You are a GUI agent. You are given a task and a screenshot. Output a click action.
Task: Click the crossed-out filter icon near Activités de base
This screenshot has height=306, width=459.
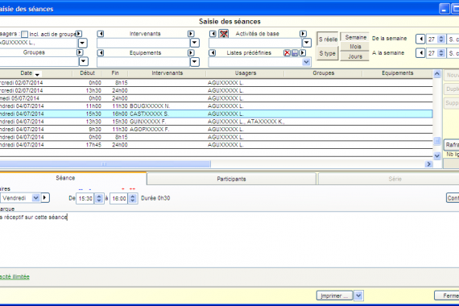click(x=224, y=34)
